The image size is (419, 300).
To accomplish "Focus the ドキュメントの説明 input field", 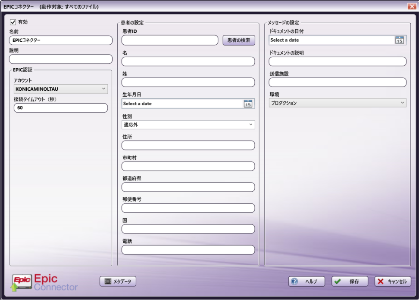I will coord(338,61).
